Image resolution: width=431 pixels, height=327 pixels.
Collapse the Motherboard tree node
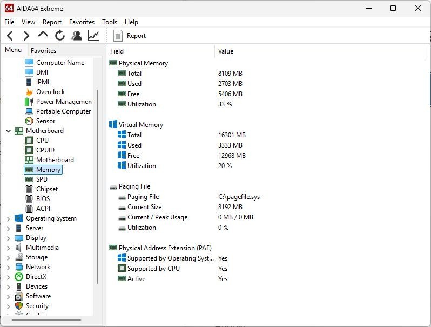[9, 131]
